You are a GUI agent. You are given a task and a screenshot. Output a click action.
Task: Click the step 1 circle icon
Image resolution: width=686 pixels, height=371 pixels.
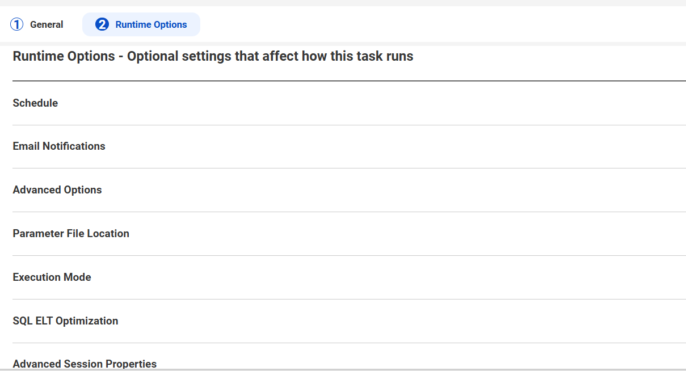click(x=17, y=24)
